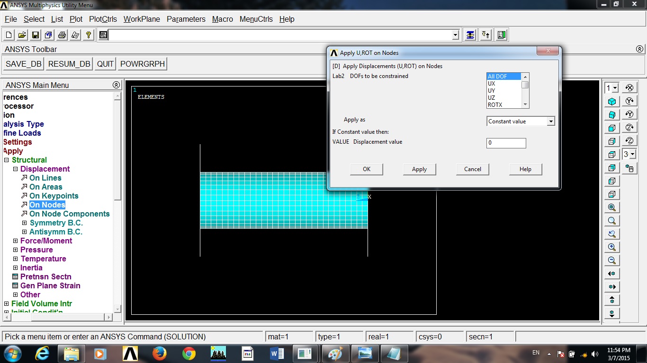Expand the Inertia tree node

coord(15,268)
